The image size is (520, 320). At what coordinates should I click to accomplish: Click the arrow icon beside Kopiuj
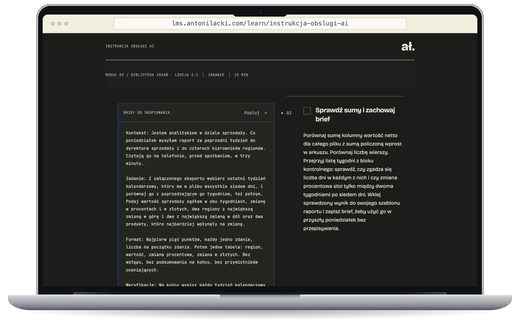click(265, 113)
